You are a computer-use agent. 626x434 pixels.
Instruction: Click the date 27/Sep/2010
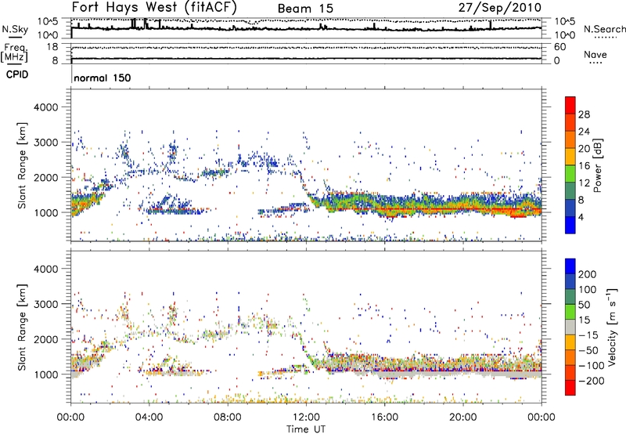[x=499, y=7]
